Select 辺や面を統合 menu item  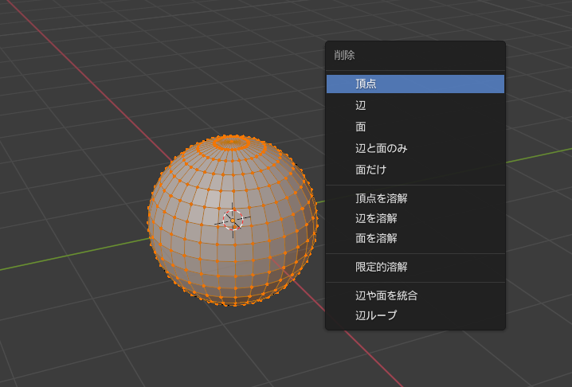pyautogui.click(x=415, y=295)
